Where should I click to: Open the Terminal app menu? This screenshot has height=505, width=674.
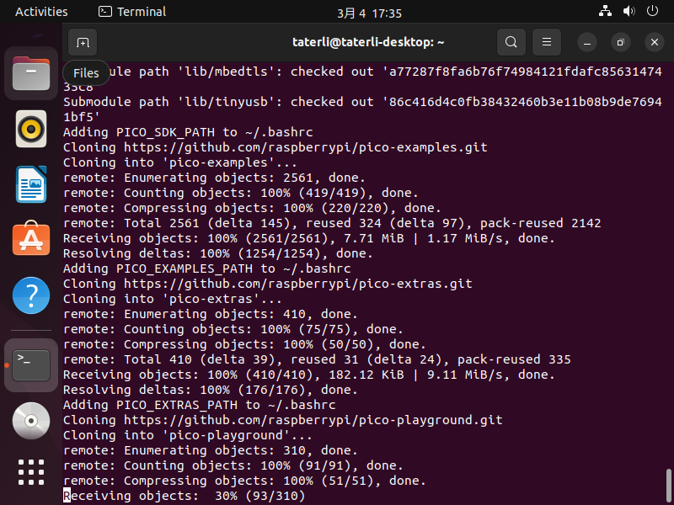point(132,12)
